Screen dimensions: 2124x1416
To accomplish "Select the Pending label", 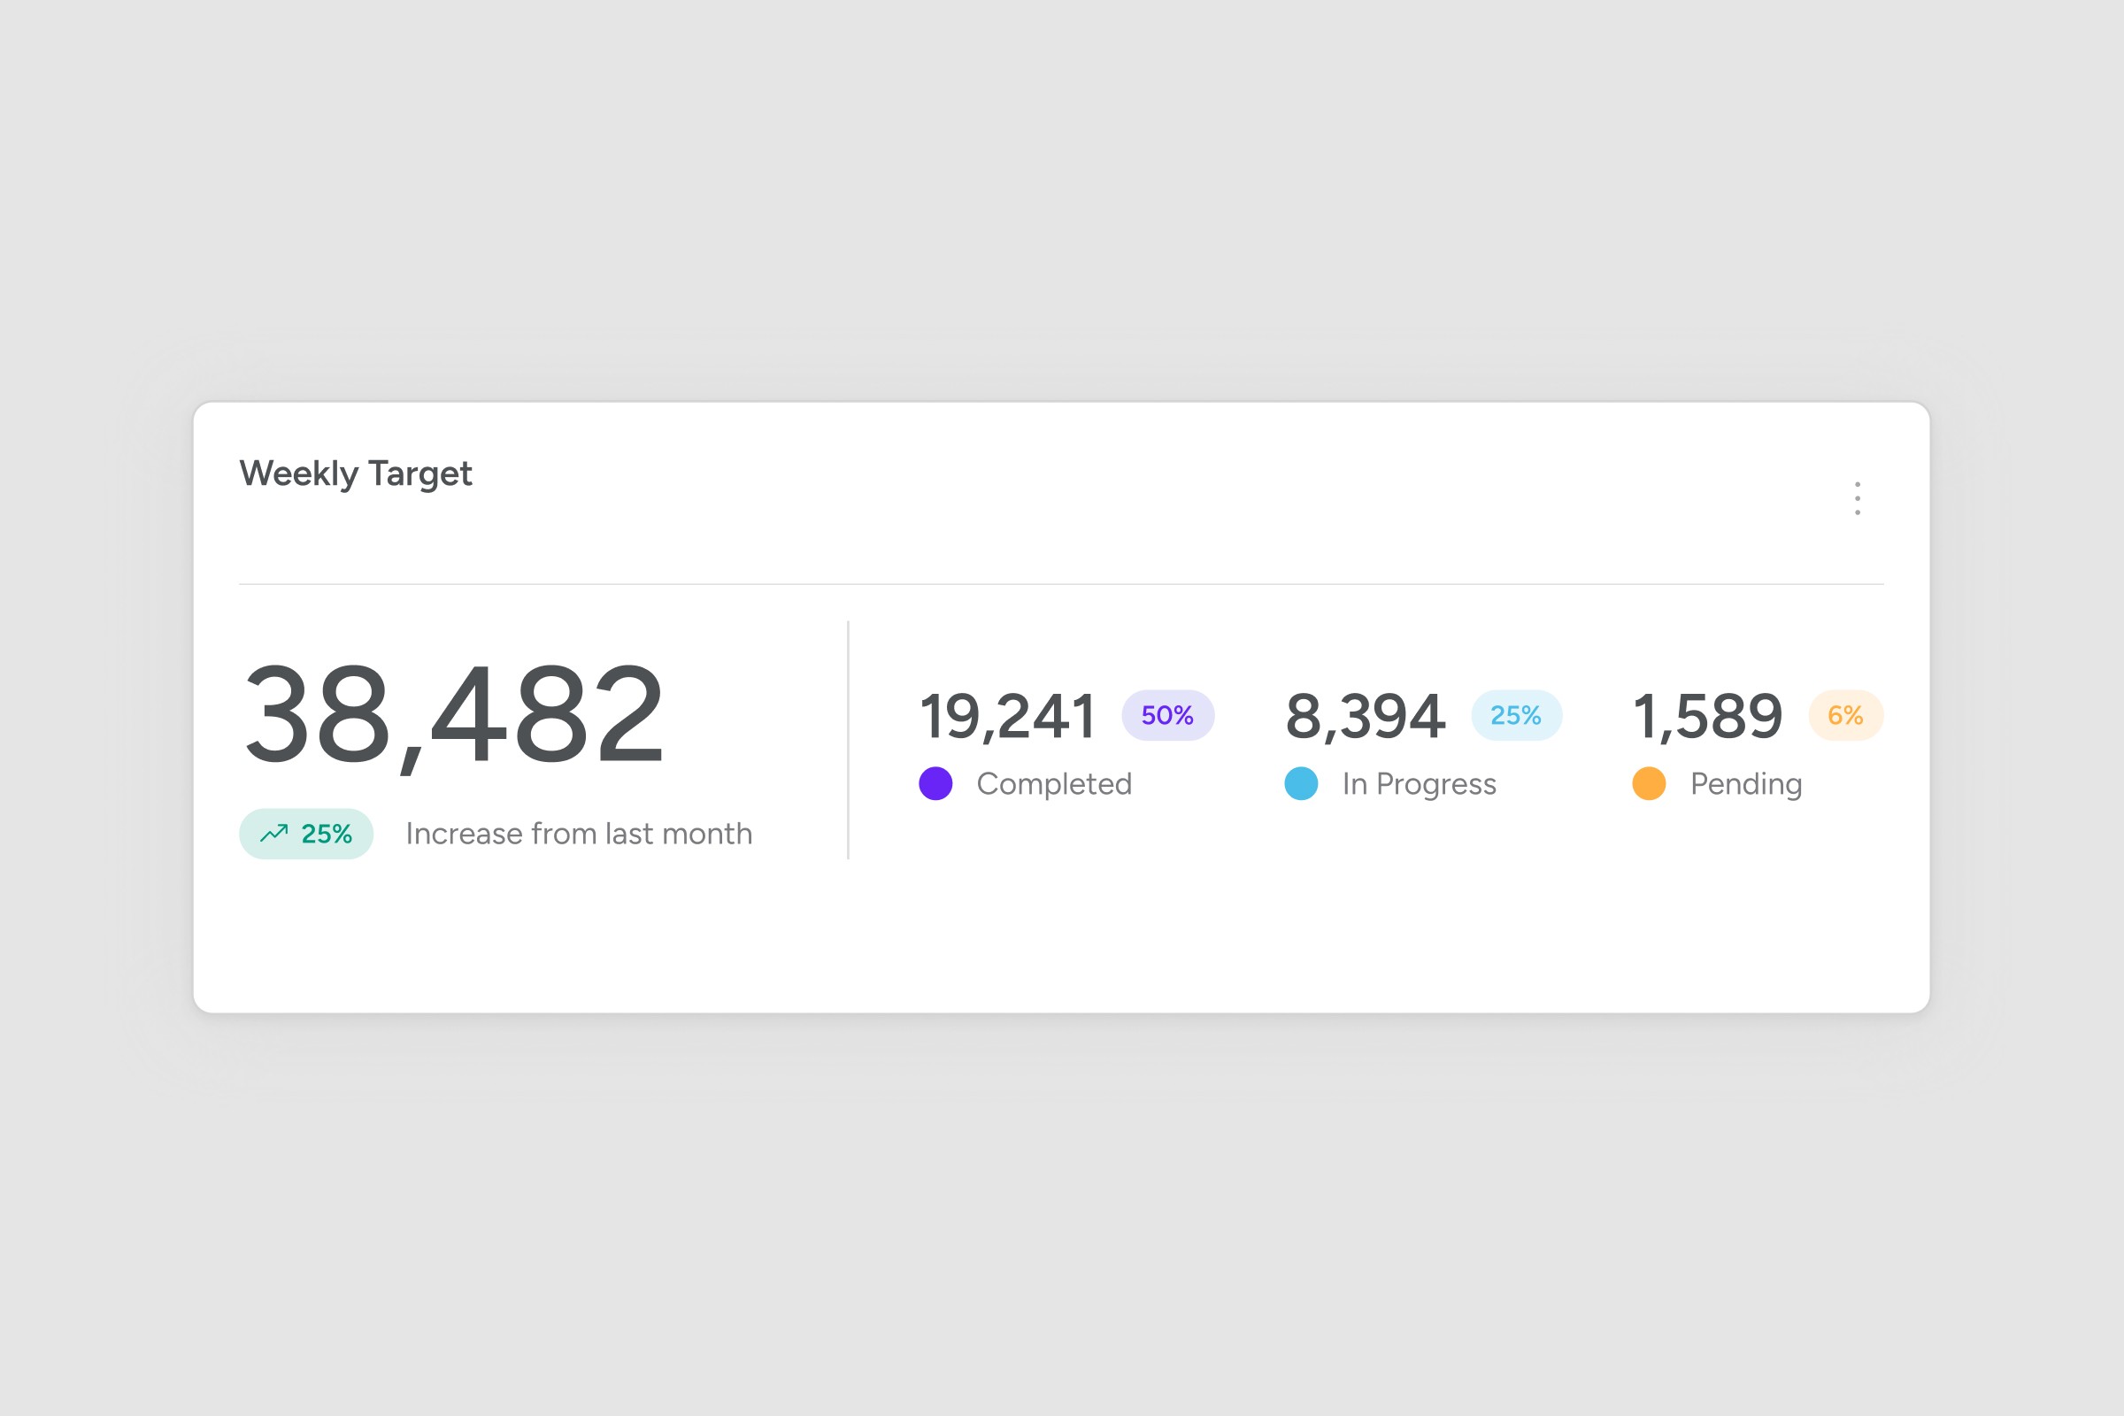I will coord(1745,784).
